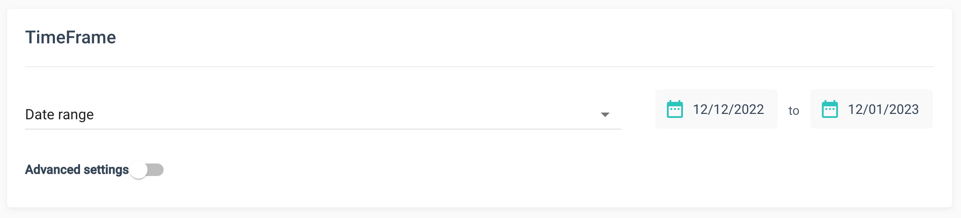Open the end date calendar picker icon
961x218 pixels.
coord(830,109)
